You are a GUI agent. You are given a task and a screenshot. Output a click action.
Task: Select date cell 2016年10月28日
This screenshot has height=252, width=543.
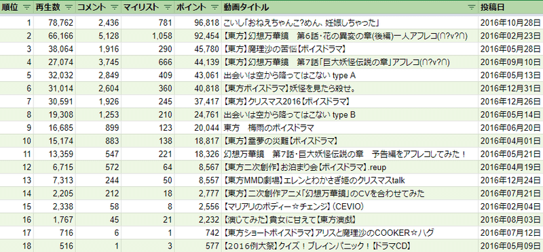coord(510,23)
